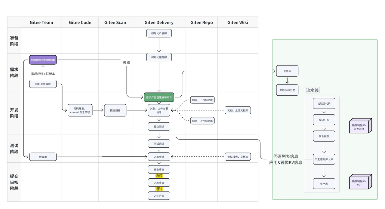Click the 测试阶段 row label

point(14,149)
